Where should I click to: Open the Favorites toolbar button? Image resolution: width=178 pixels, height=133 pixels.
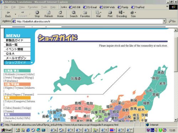[85, 14]
